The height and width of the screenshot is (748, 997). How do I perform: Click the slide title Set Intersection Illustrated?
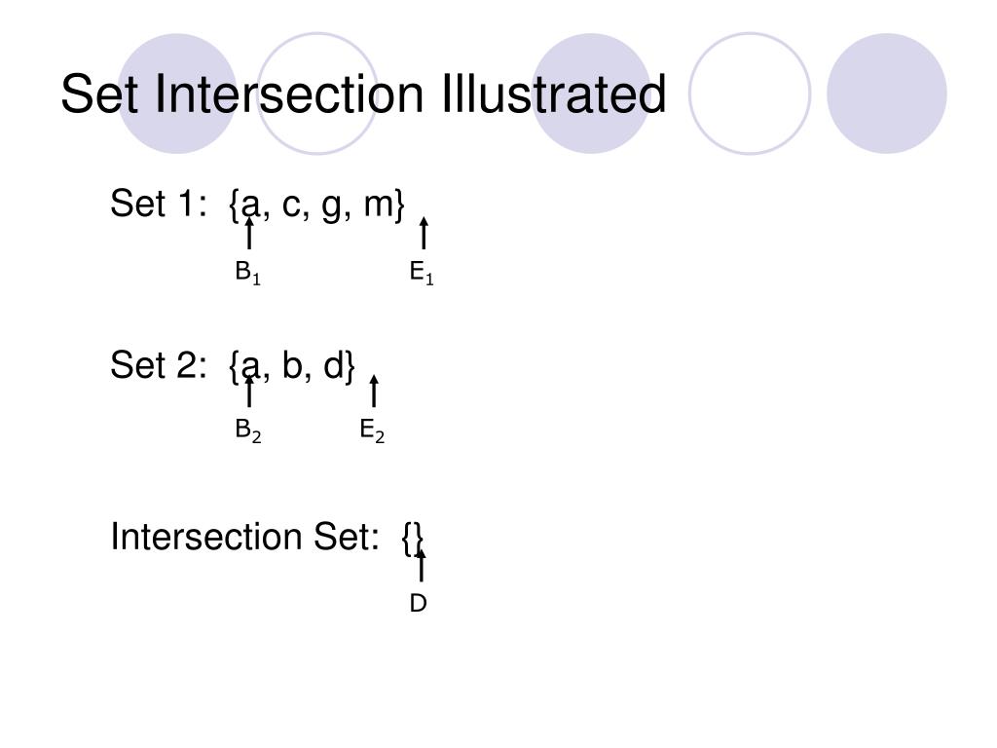363,94
